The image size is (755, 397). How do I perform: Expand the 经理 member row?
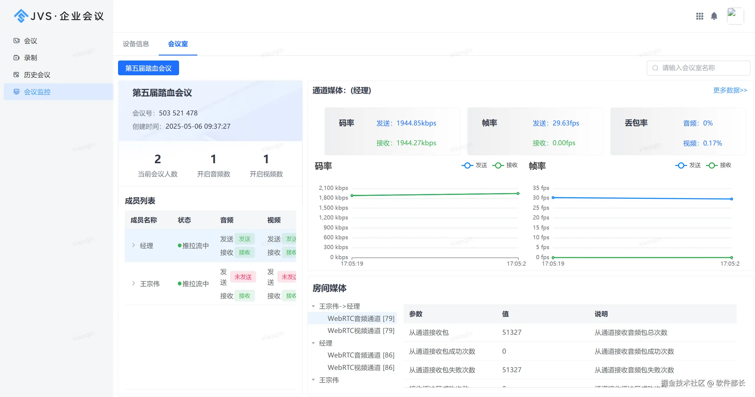pos(134,245)
